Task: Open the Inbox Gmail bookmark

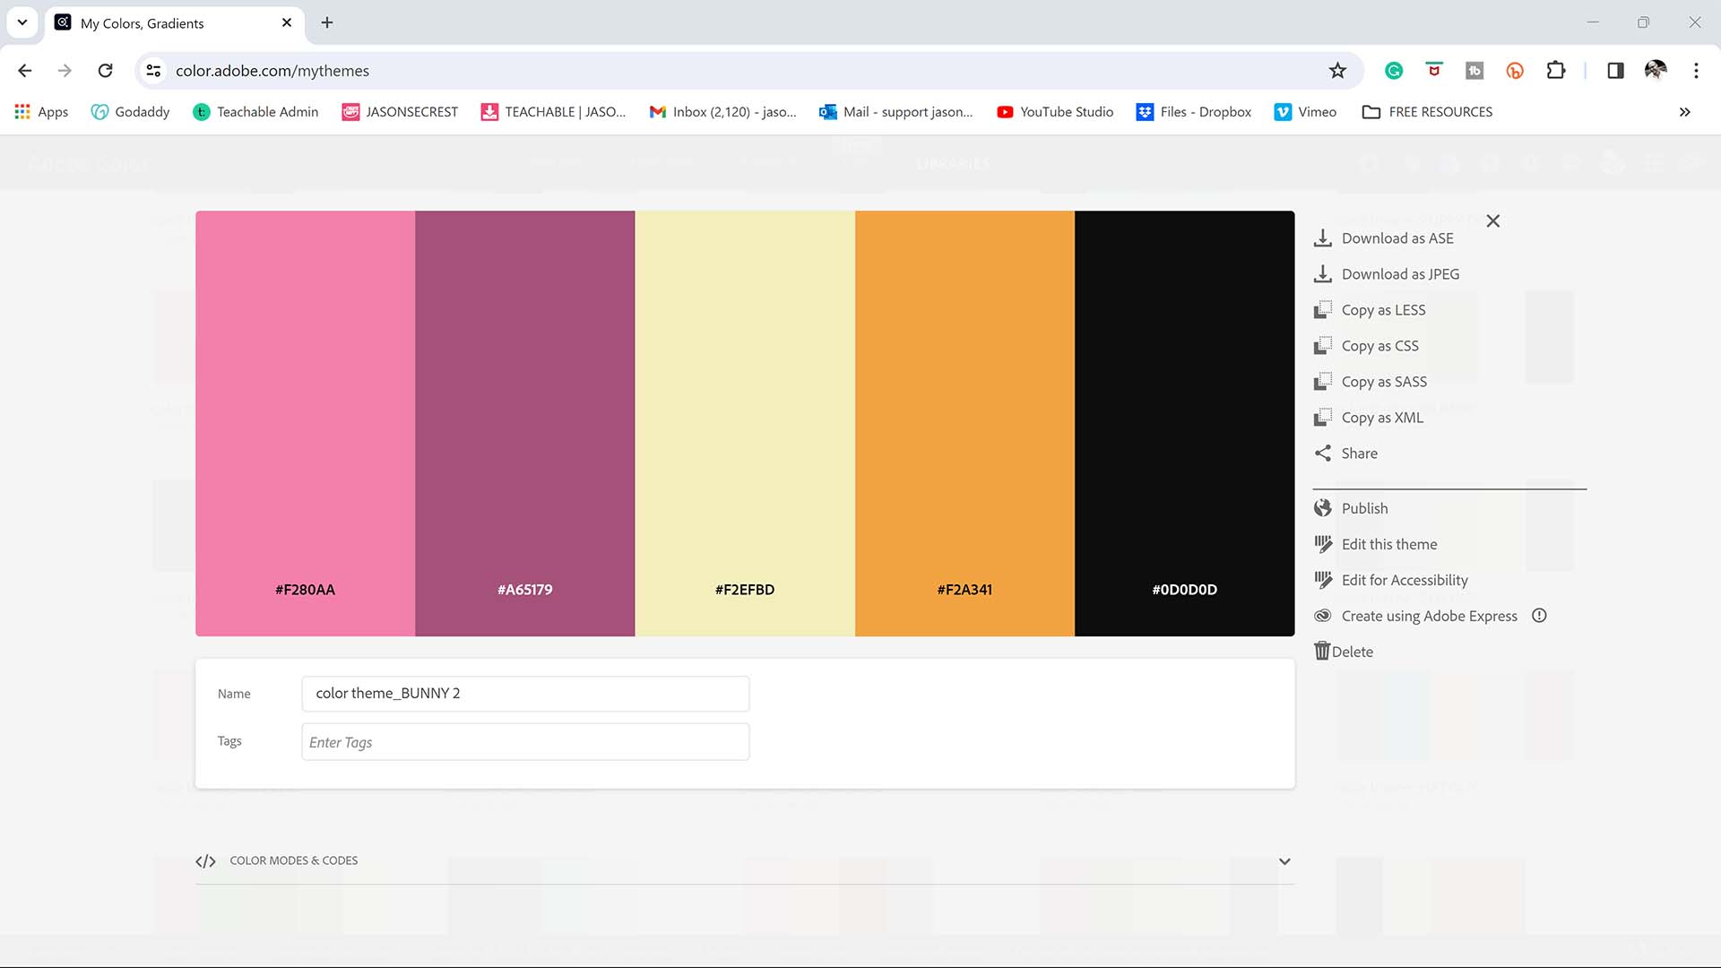Action: pyautogui.click(x=722, y=112)
